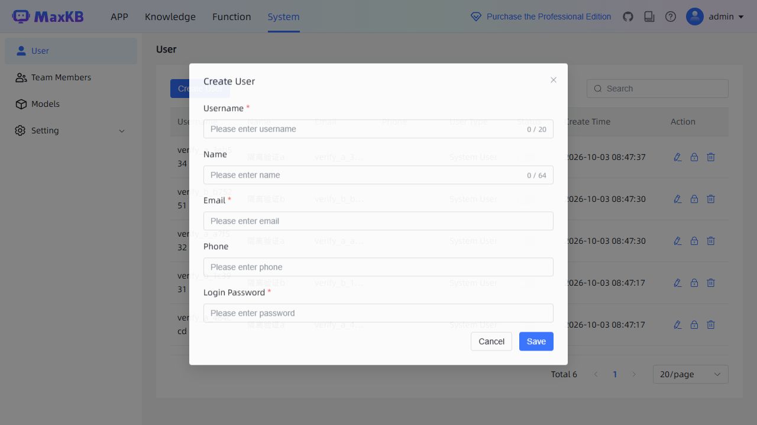
Task: Open Team Members in the sidebar
Action: click(71, 77)
